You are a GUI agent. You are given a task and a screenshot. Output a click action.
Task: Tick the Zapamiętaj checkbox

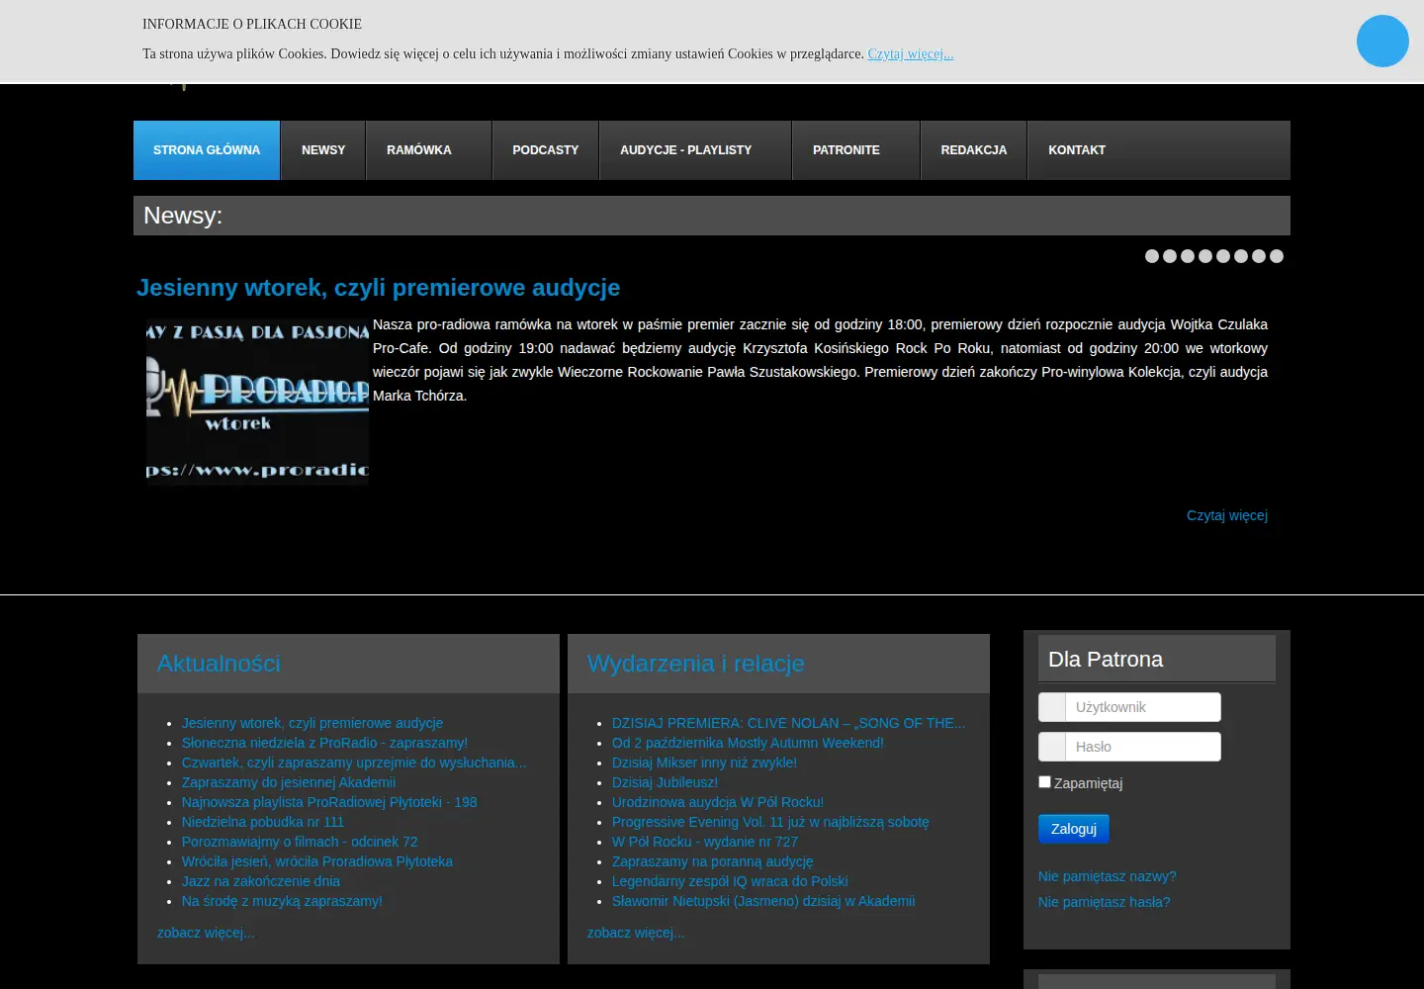[x=1044, y=781]
